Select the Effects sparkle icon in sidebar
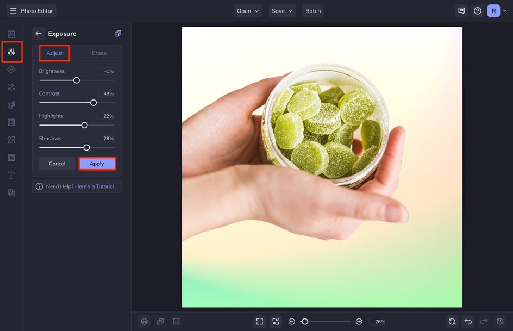The width and height of the screenshot is (513, 331). coord(11,87)
